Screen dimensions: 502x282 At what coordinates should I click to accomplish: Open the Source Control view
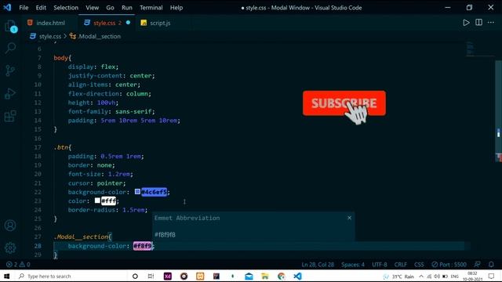tap(10, 70)
